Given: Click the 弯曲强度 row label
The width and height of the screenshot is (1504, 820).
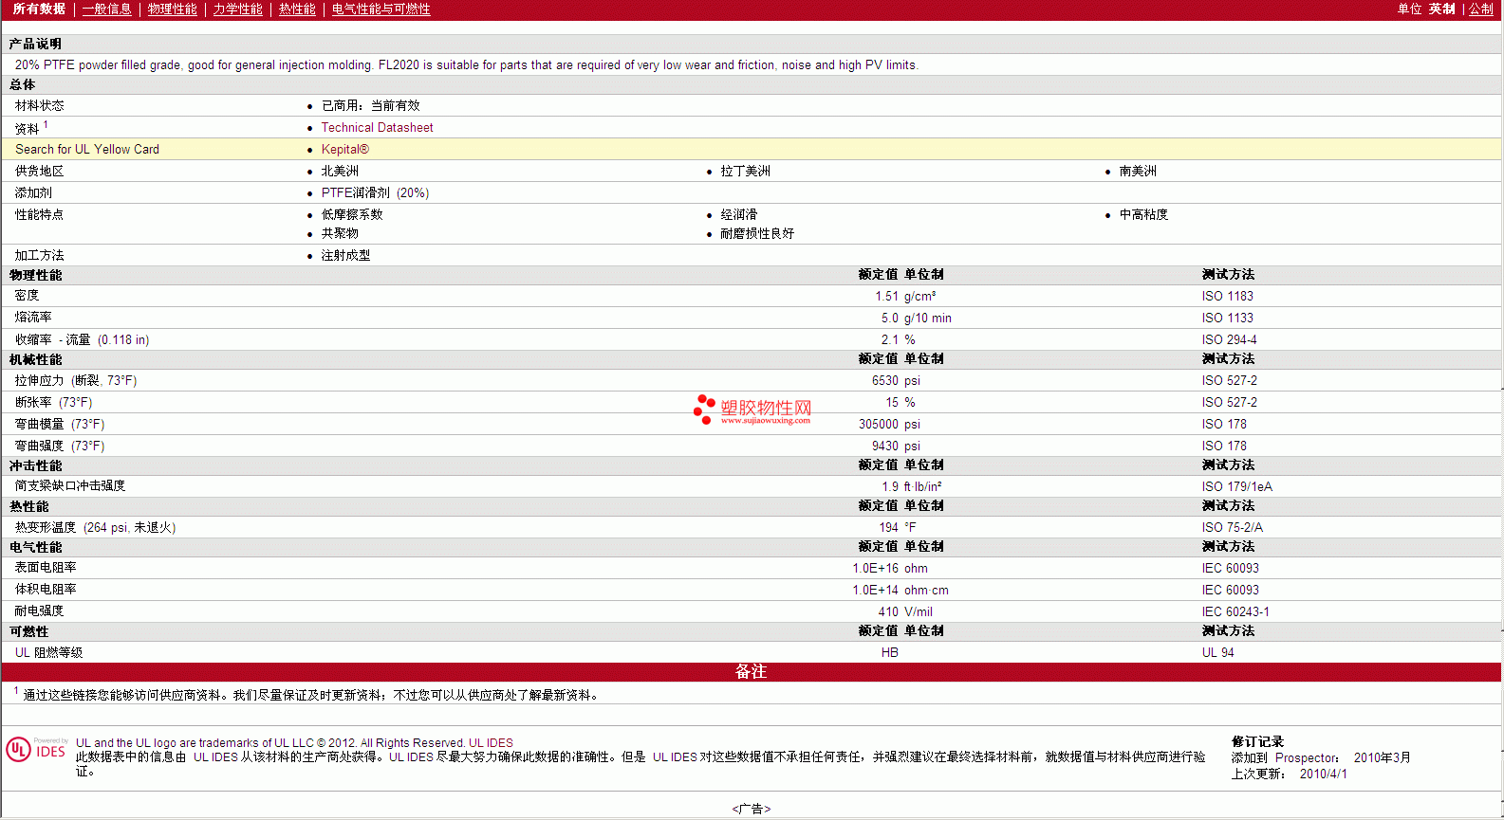Looking at the screenshot, I should point(60,446).
